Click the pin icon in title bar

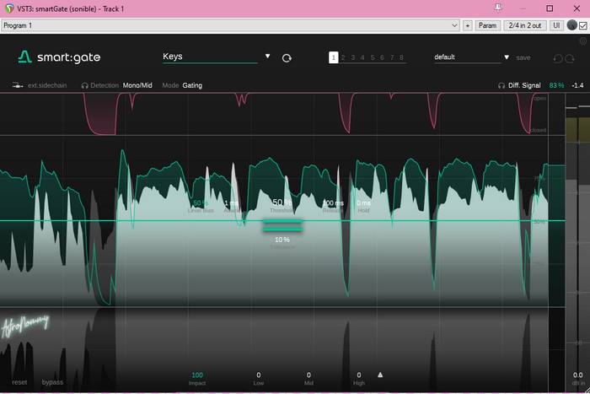[498, 8]
